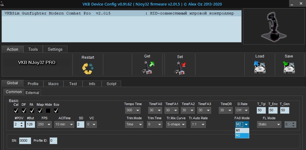Click the Get joystick icon with green arrow
Screen dimensions: 306x150
tap(148, 67)
